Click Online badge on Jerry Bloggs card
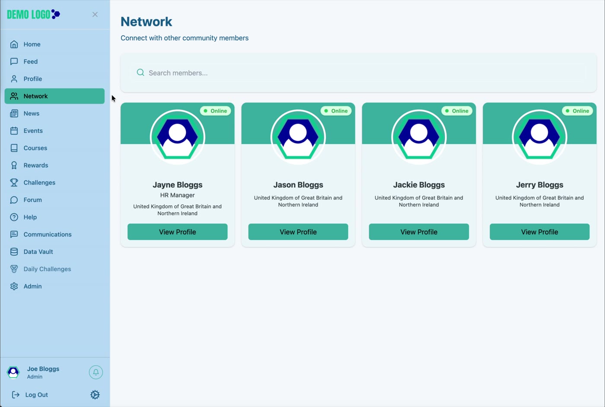 click(577, 111)
